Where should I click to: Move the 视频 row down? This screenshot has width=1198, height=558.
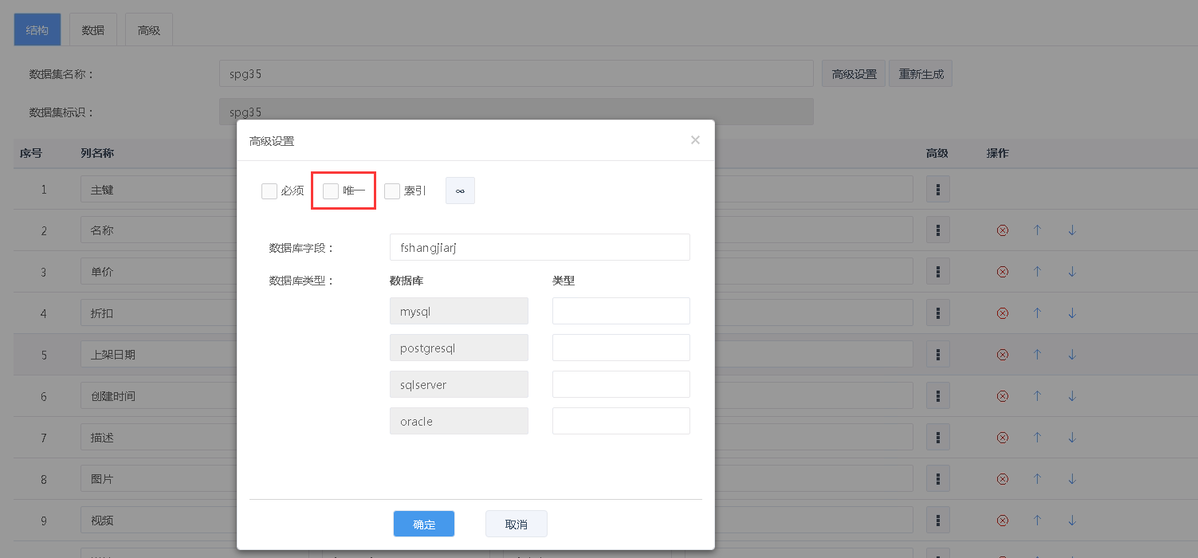[x=1072, y=521]
